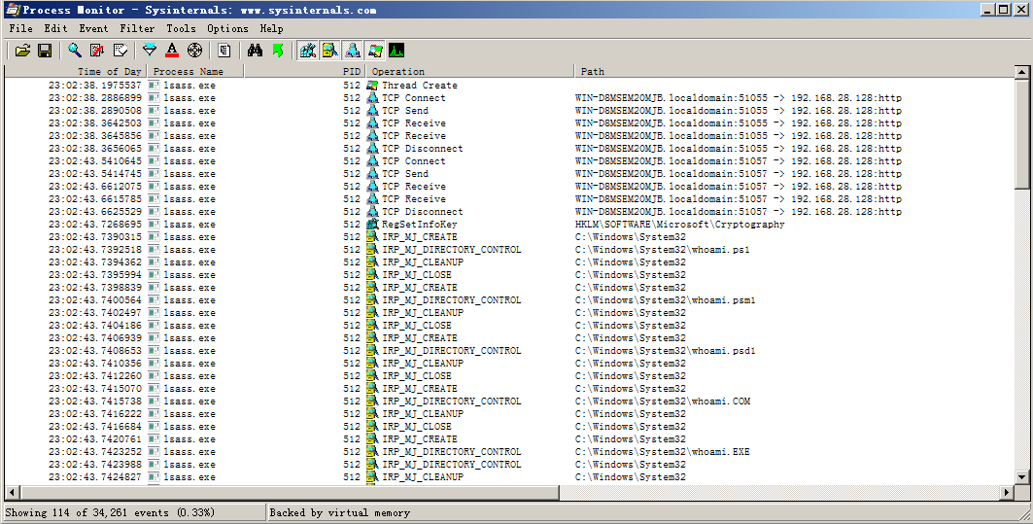Toggle event capture magnifier icon
Image resolution: width=1033 pixels, height=524 pixels.
[75, 50]
